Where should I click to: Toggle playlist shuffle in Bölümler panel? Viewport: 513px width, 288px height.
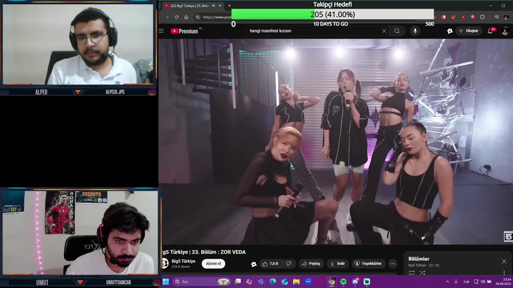422,273
